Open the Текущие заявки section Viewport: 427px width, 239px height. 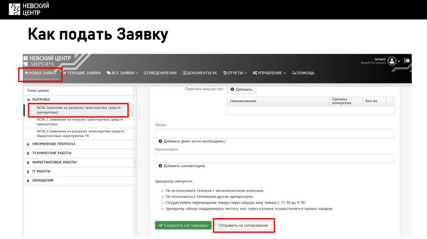(x=82, y=73)
